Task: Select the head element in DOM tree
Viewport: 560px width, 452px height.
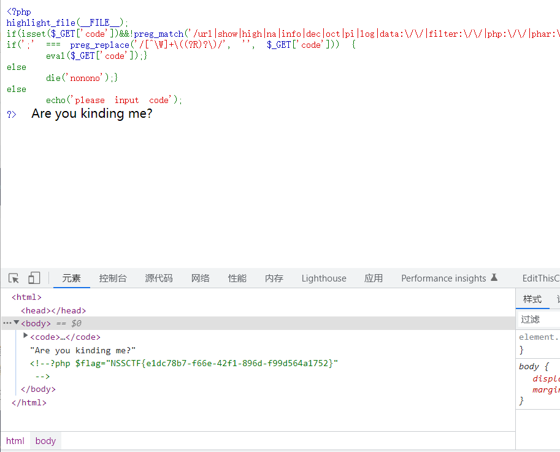Action: point(53,310)
